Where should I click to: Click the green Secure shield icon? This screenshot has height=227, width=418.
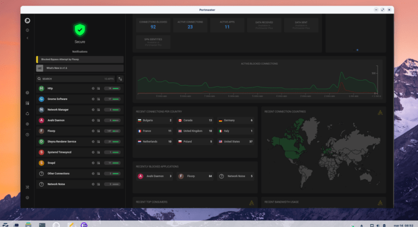80,30
